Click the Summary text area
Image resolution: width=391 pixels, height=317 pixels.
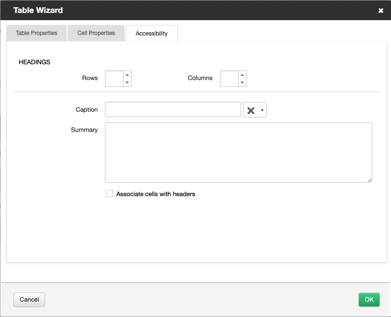click(x=238, y=151)
